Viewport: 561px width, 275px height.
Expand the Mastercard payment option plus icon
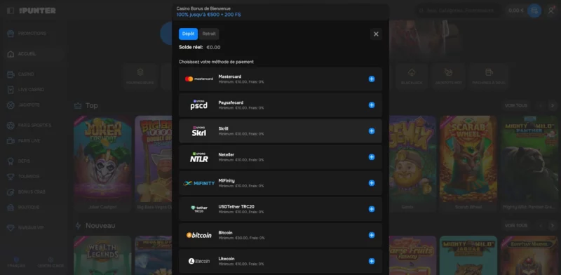click(372, 79)
